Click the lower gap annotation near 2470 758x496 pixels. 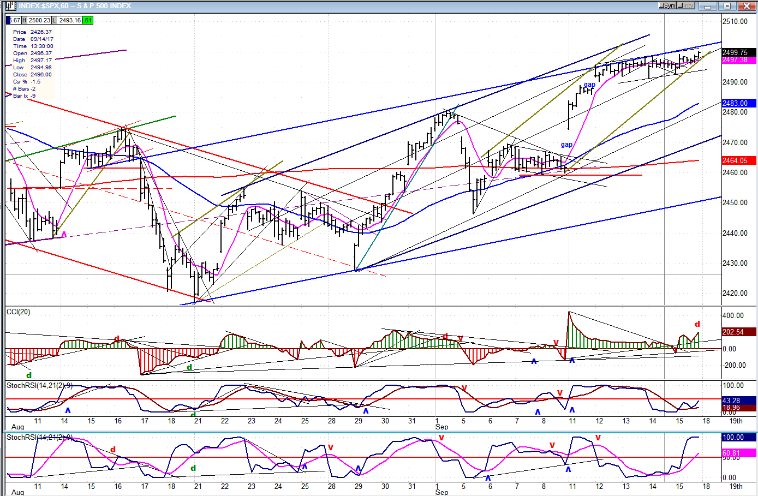pos(566,145)
